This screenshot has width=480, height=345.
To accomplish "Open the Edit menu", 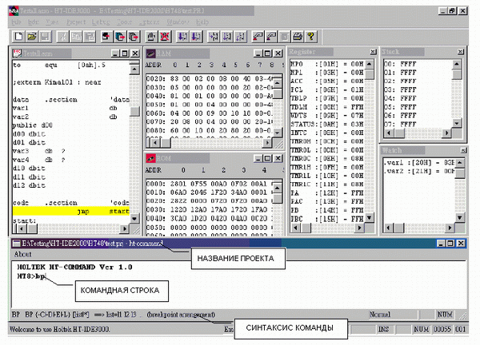I will pos(34,22).
